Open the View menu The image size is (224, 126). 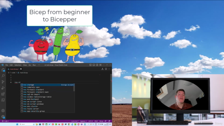point(25,65)
